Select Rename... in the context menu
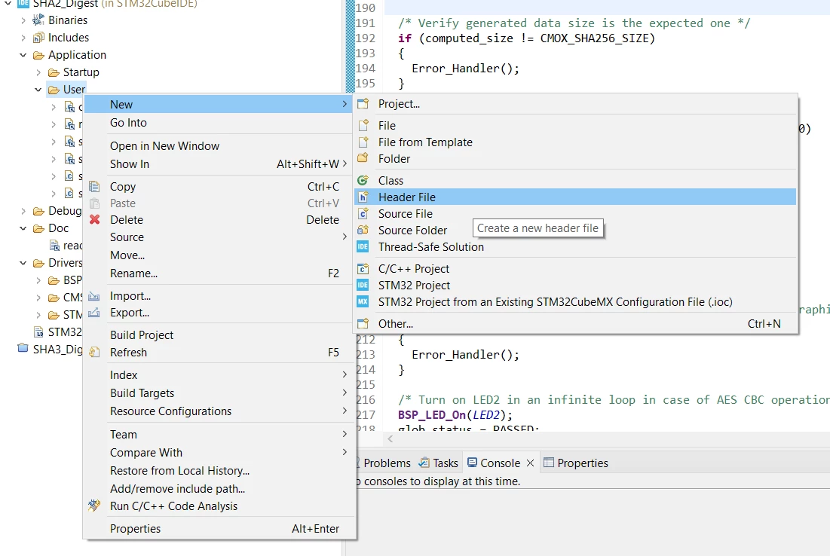This screenshot has width=830, height=556. pyautogui.click(x=219, y=273)
